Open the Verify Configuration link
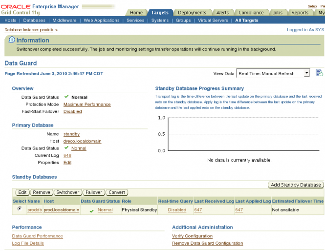This screenshot has height=251, width=325. (192, 236)
